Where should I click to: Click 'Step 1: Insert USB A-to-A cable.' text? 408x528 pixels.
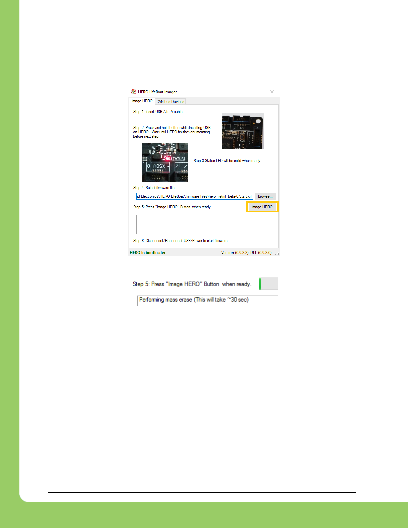click(x=158, y=112)
